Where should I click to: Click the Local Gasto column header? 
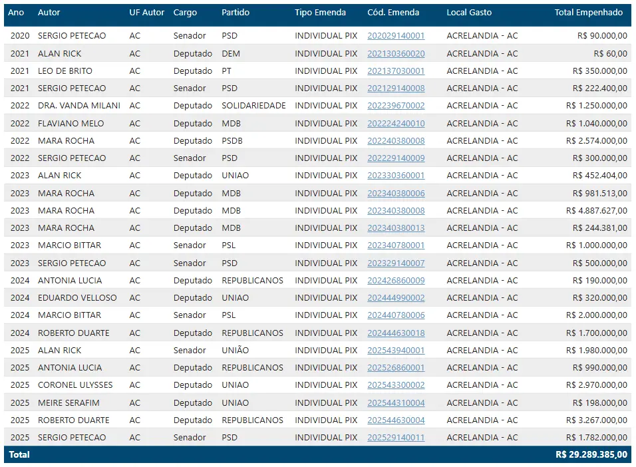tap(469, 13)
